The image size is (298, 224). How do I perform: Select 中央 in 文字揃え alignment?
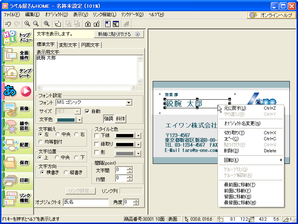58,134
